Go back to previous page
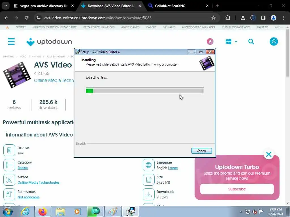The height and width of the screenshot is (217, 290). point(6,18)
